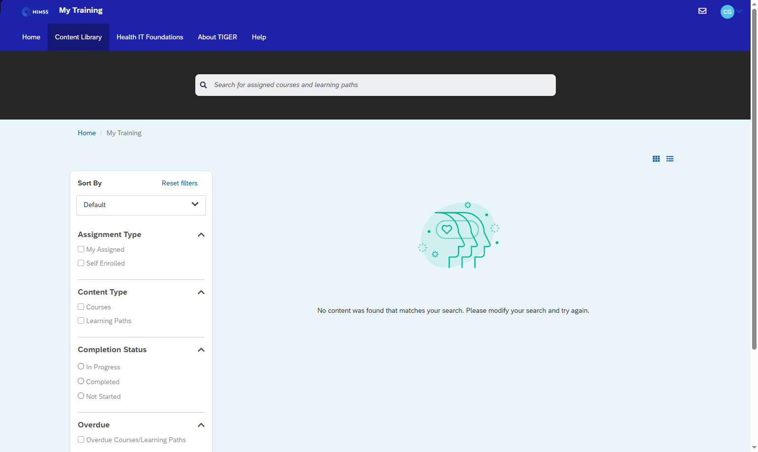This screenshot has height=452, width=758.
Task: Select the In Progress radio button
Action: [81, 366]
